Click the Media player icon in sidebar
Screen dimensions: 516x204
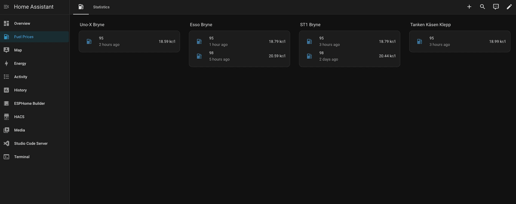click(6, 130)
